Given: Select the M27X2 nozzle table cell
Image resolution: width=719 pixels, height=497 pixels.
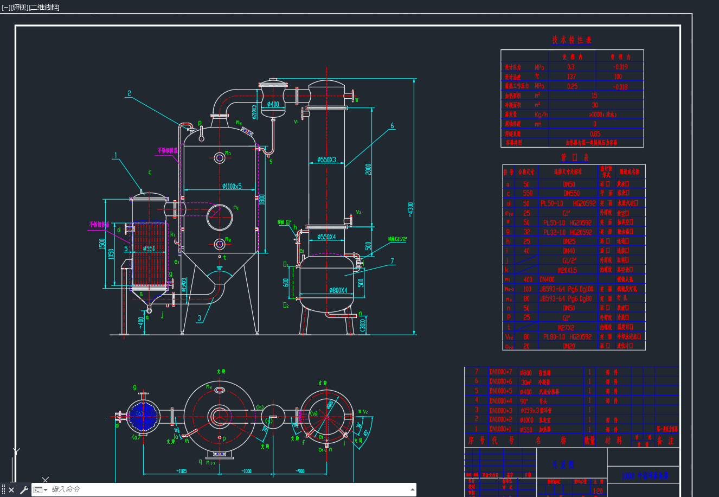Looking at the screenshot, I should 566,327.
